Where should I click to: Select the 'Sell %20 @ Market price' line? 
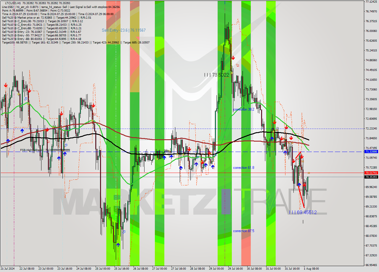coord(46,17)
